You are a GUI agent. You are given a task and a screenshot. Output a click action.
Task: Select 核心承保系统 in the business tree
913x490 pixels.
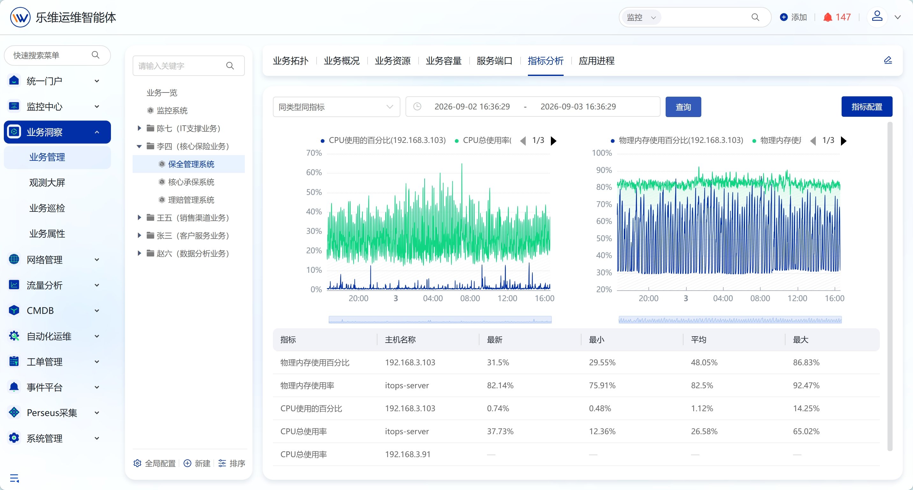(191, 182)
